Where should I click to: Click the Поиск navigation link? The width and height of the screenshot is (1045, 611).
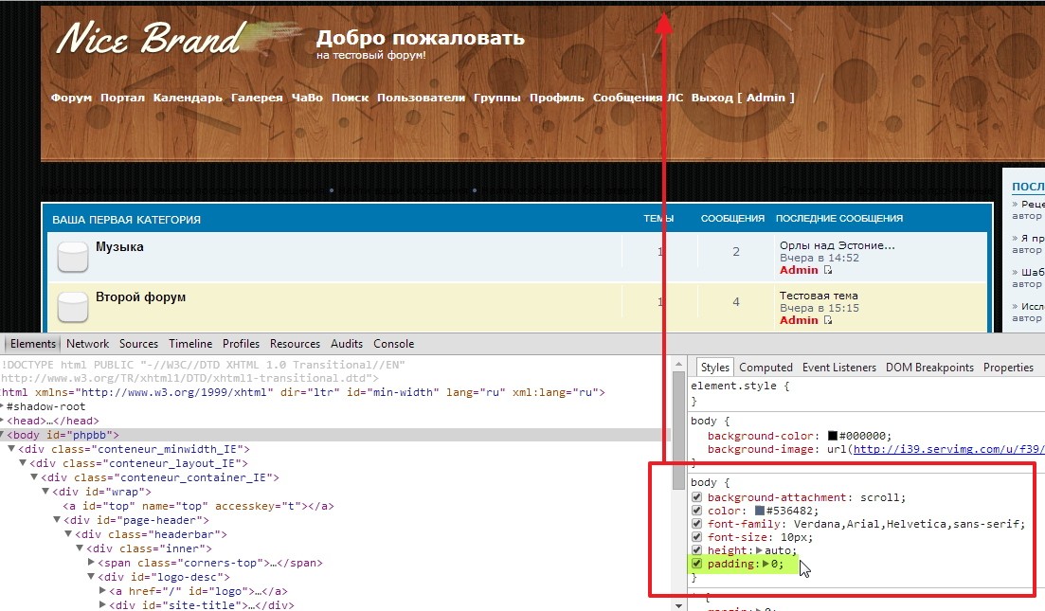click(350, 98)
